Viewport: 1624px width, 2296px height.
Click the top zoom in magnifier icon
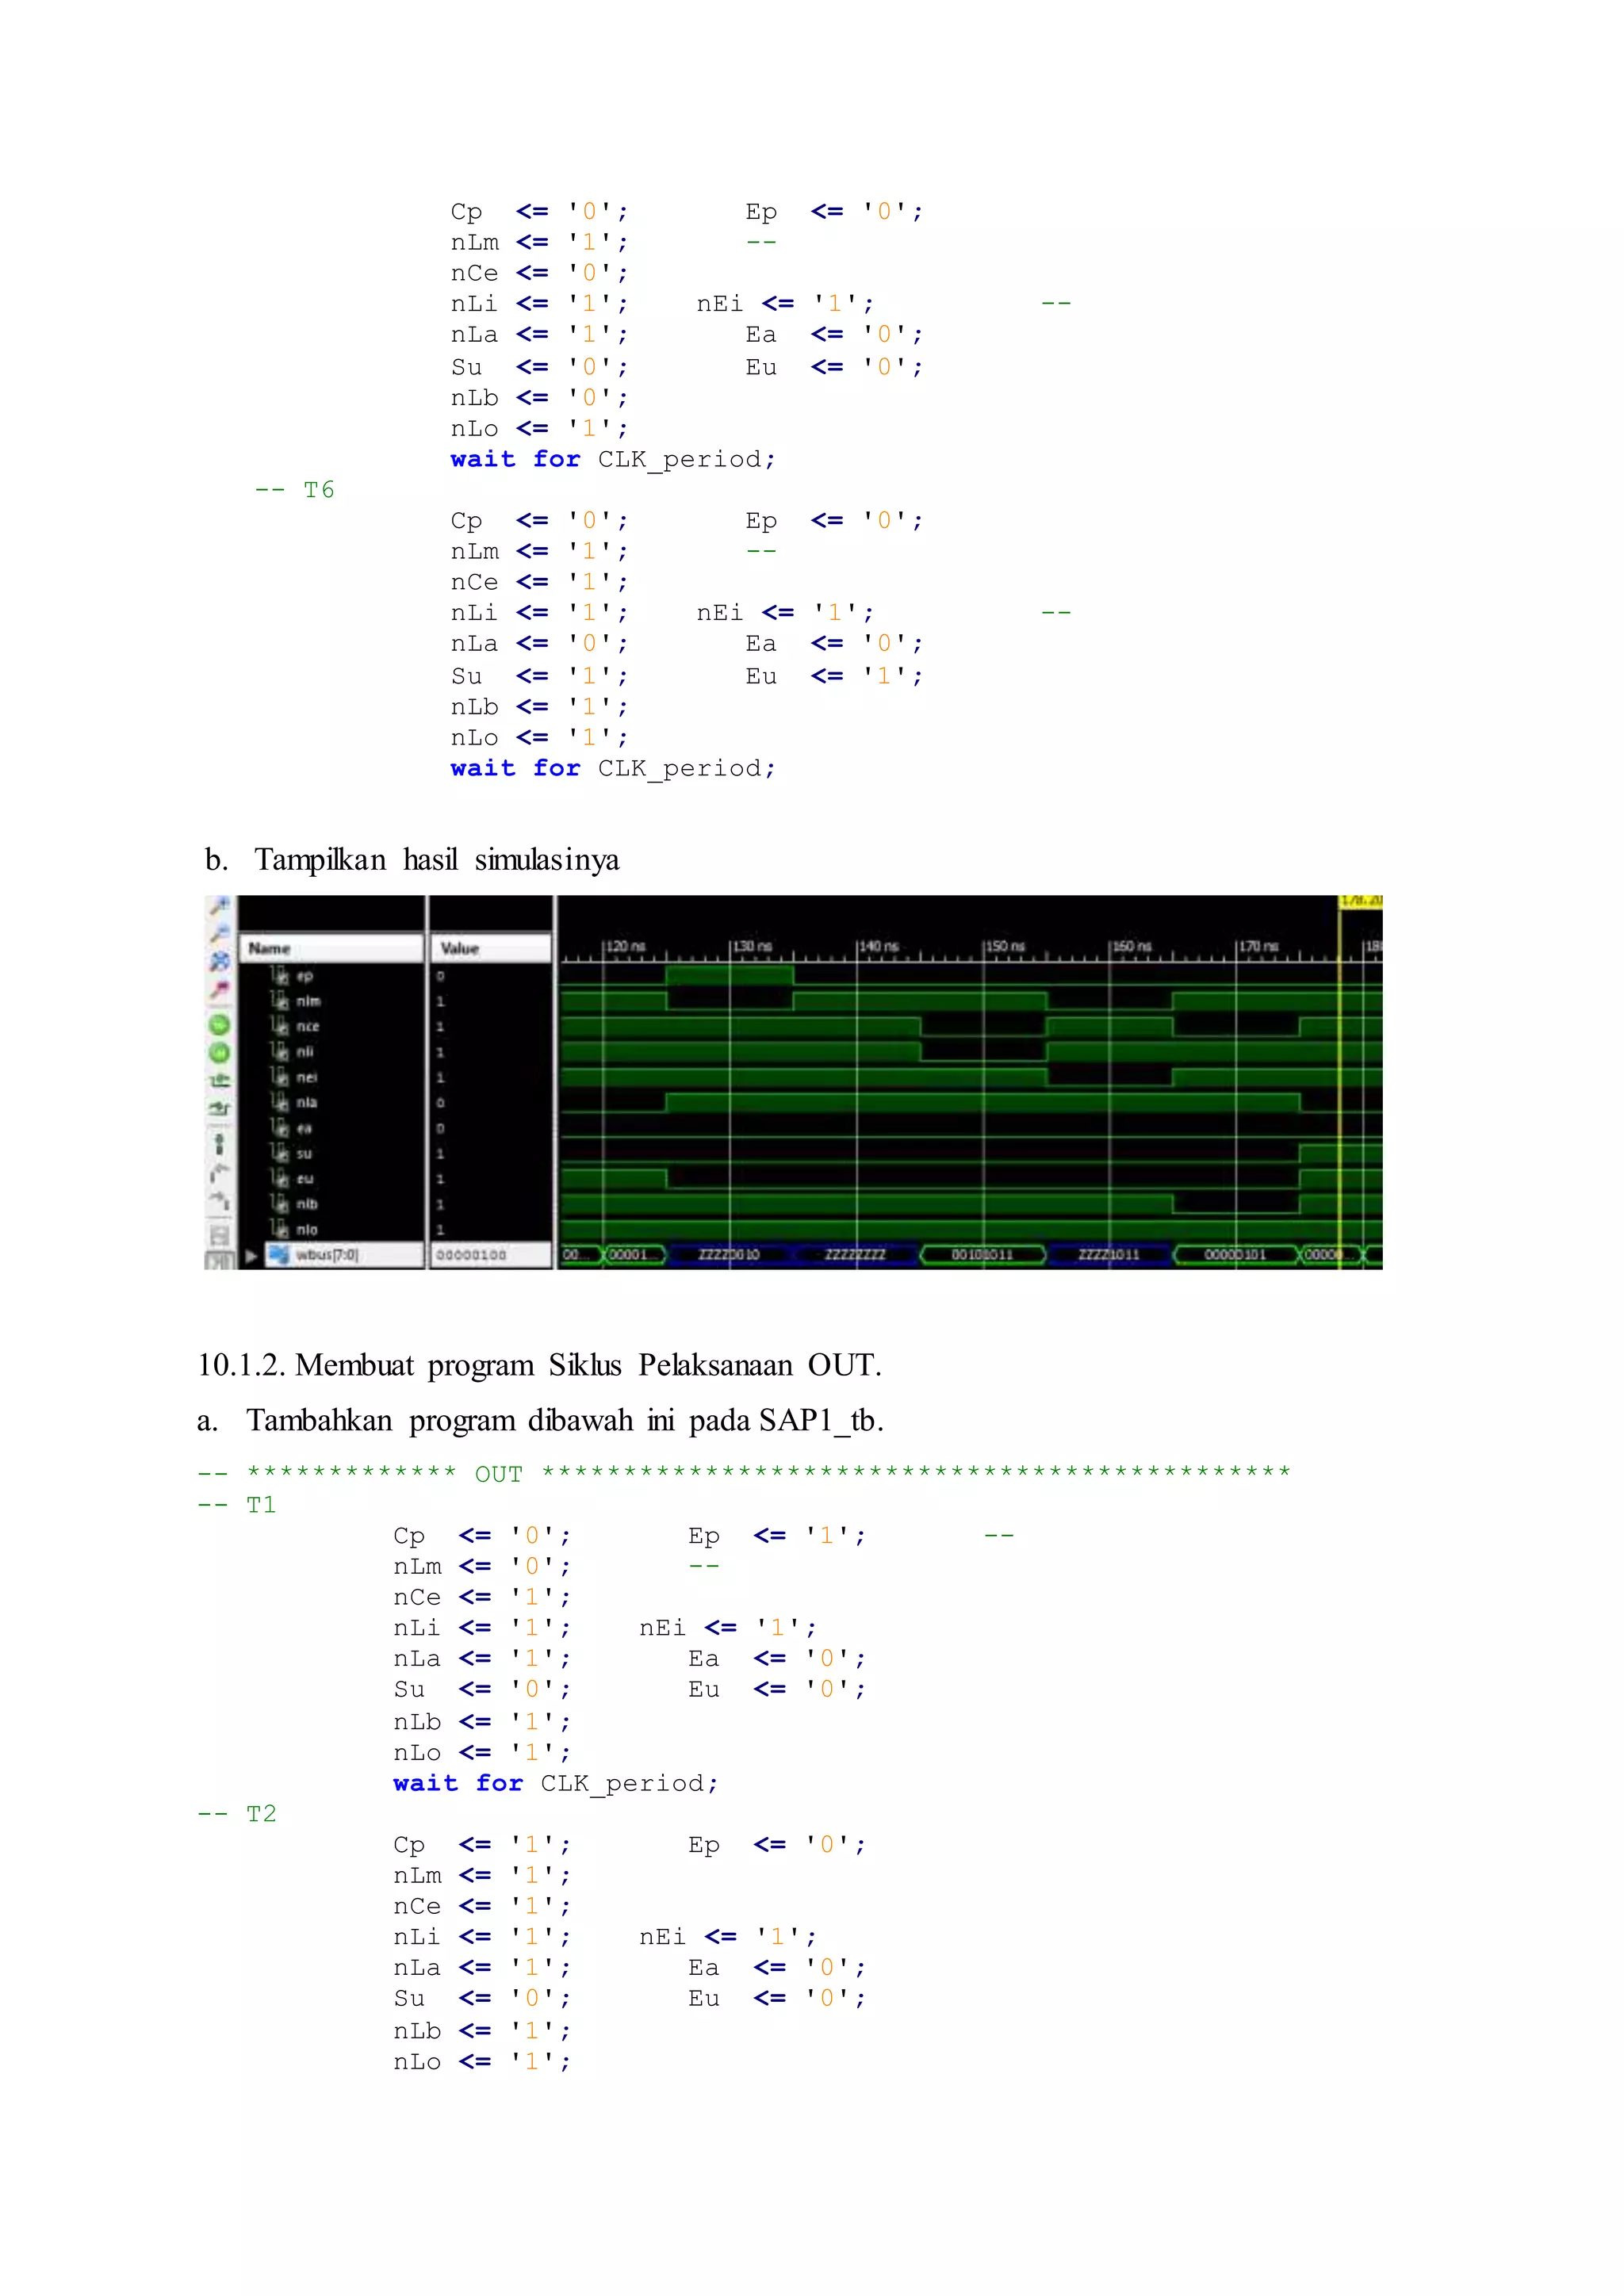click(x=220, y=906)
